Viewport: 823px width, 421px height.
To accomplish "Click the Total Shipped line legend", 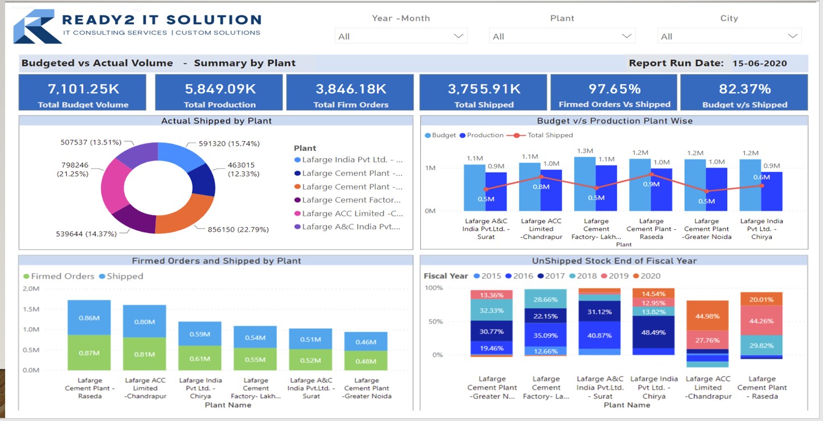I will click(541, 135).
